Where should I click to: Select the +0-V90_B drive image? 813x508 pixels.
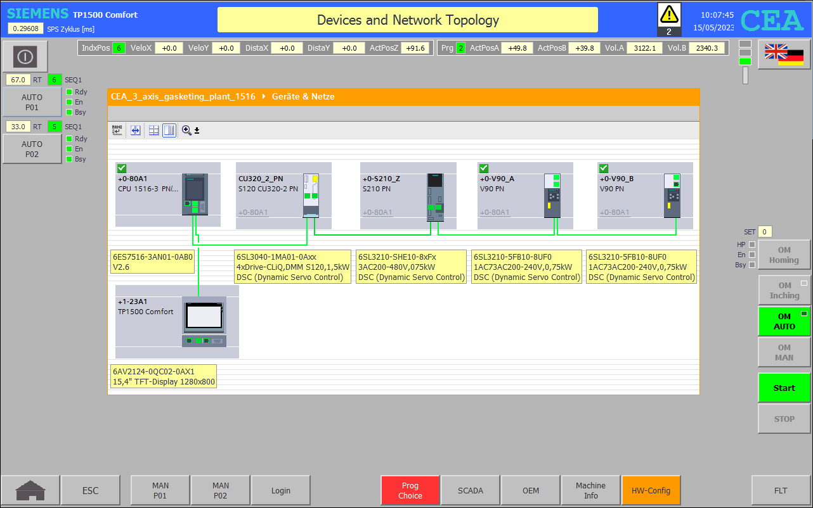672,195
